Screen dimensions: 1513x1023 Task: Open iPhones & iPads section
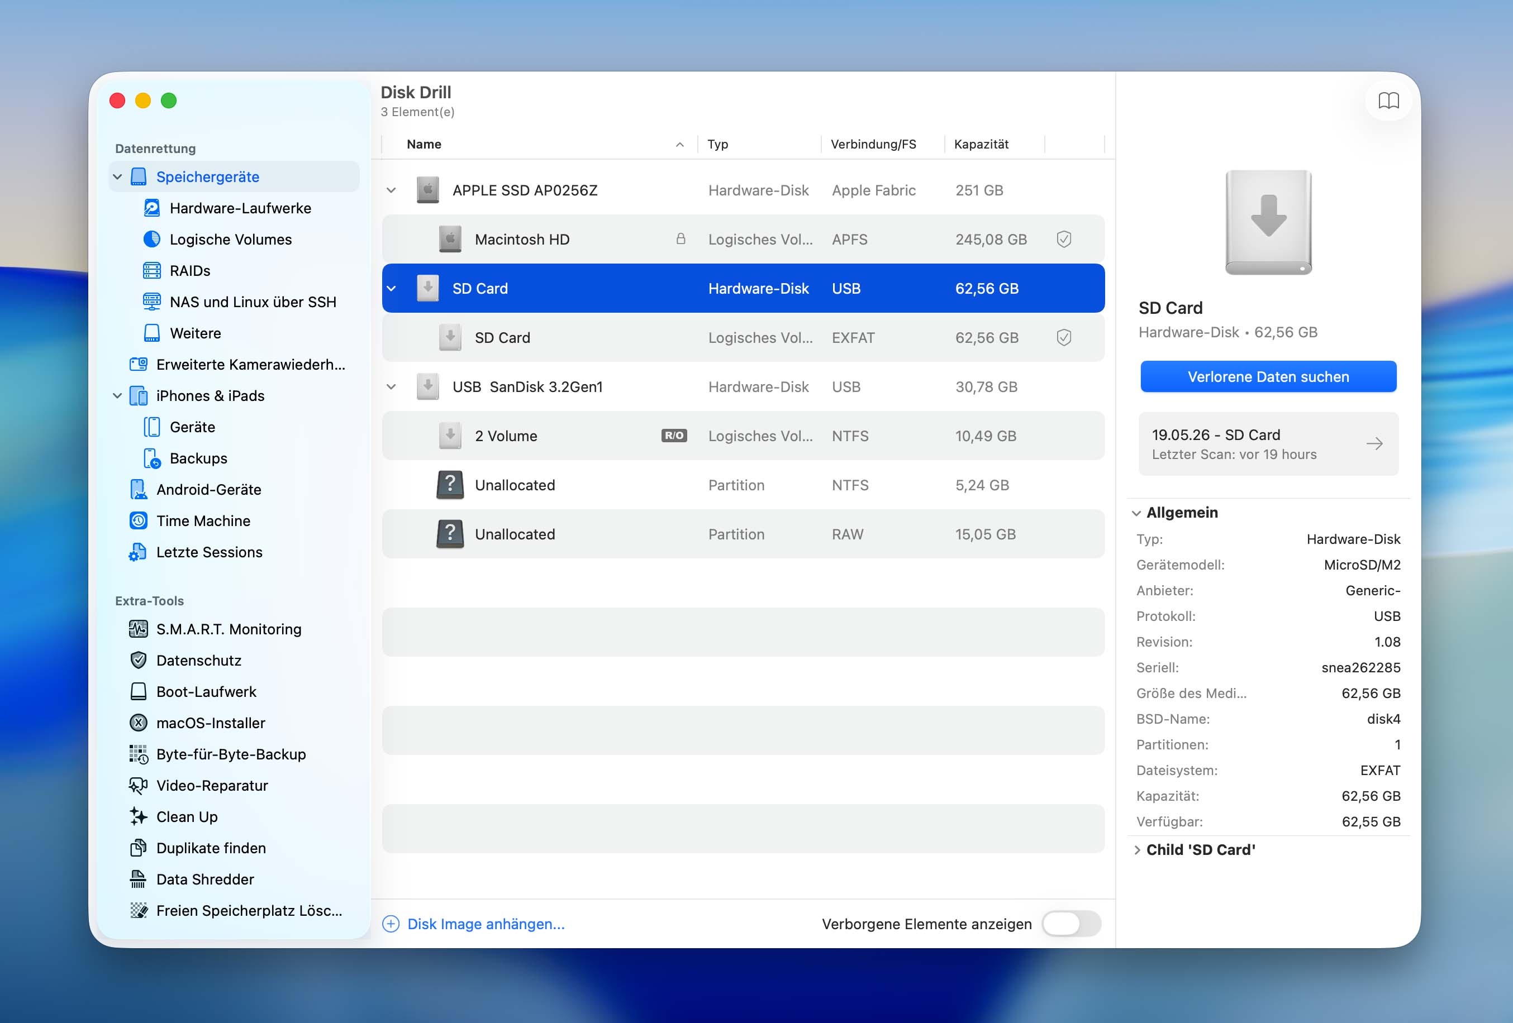(210, 396)
